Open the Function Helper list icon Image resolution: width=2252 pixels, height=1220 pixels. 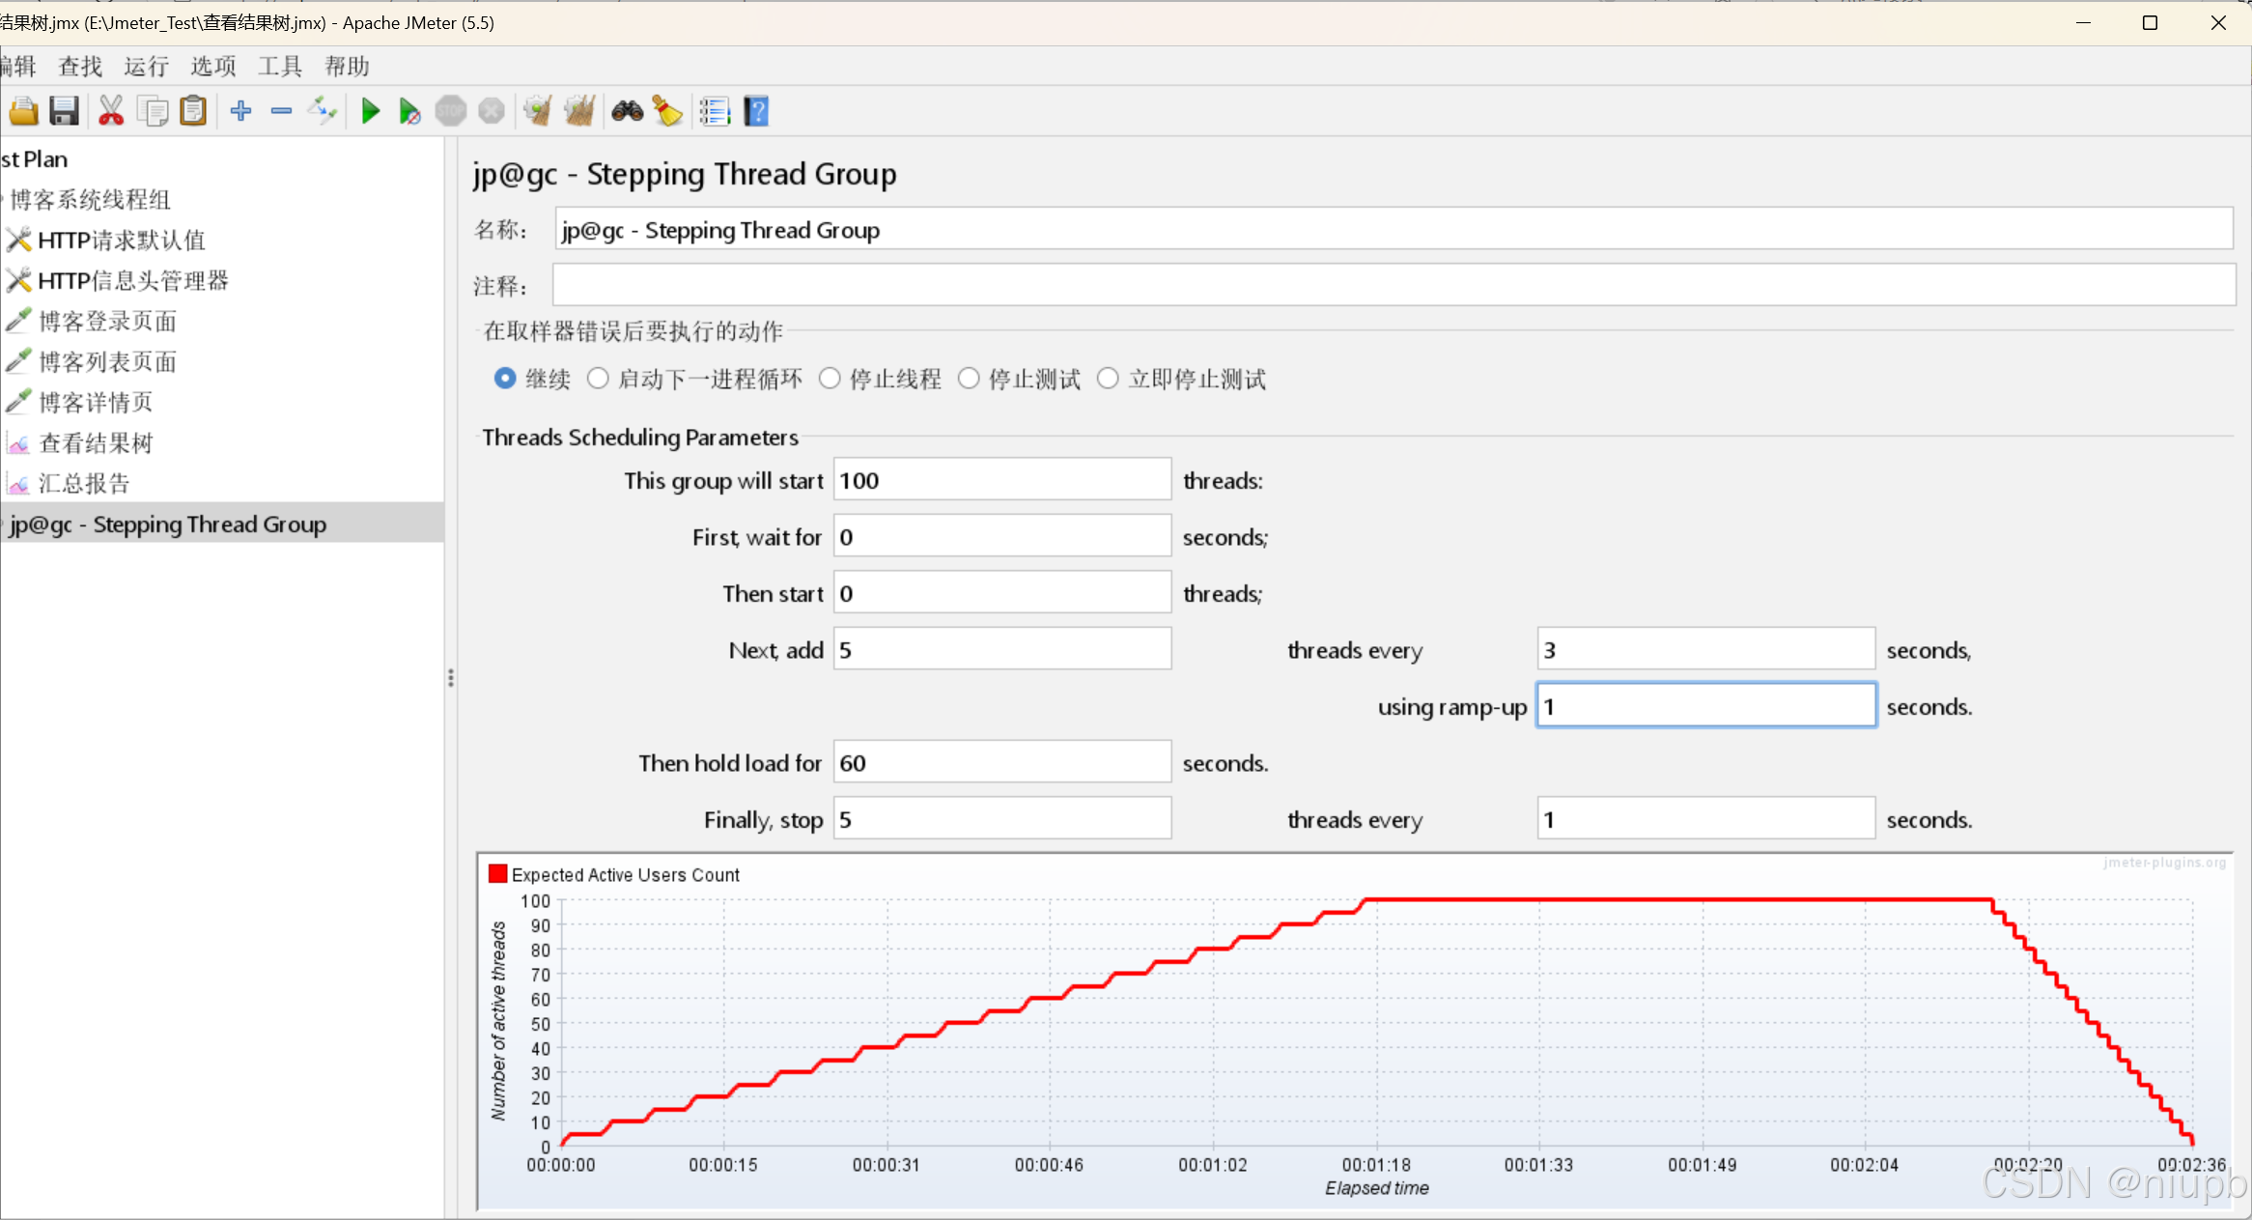pos(715,112)
